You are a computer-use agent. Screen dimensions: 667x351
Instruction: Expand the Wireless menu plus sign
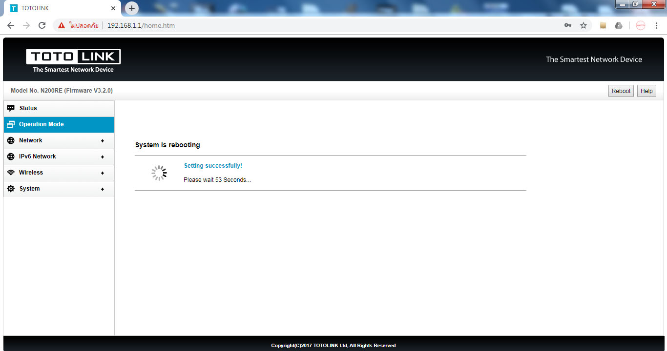tap(103, 173)
